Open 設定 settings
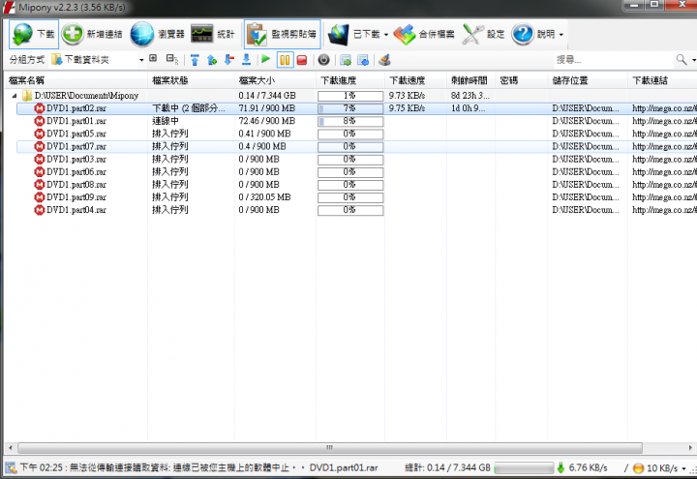Image resolution: width=697 pixels, height=479 pixels. point(483,34)
